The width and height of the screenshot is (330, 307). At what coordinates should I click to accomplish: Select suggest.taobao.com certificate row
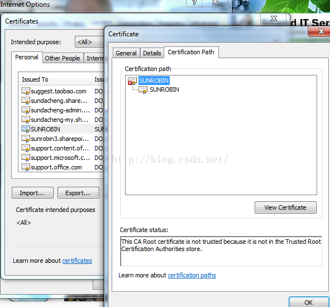62,91
